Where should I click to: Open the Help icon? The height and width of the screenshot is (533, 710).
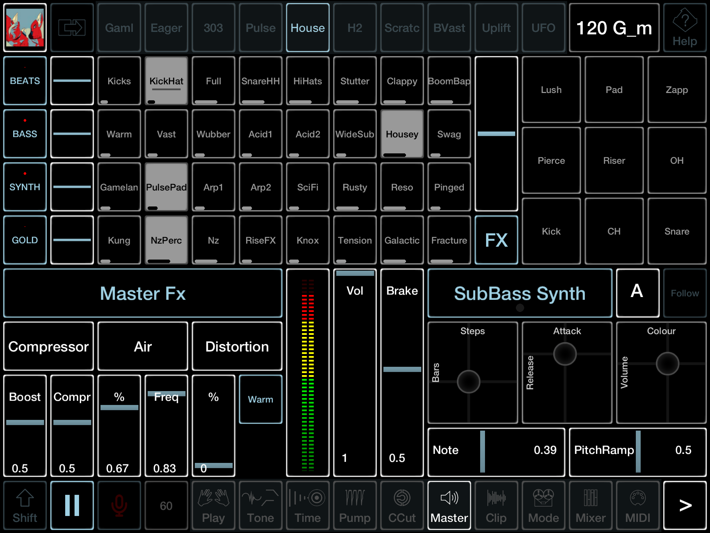(684, 28)
